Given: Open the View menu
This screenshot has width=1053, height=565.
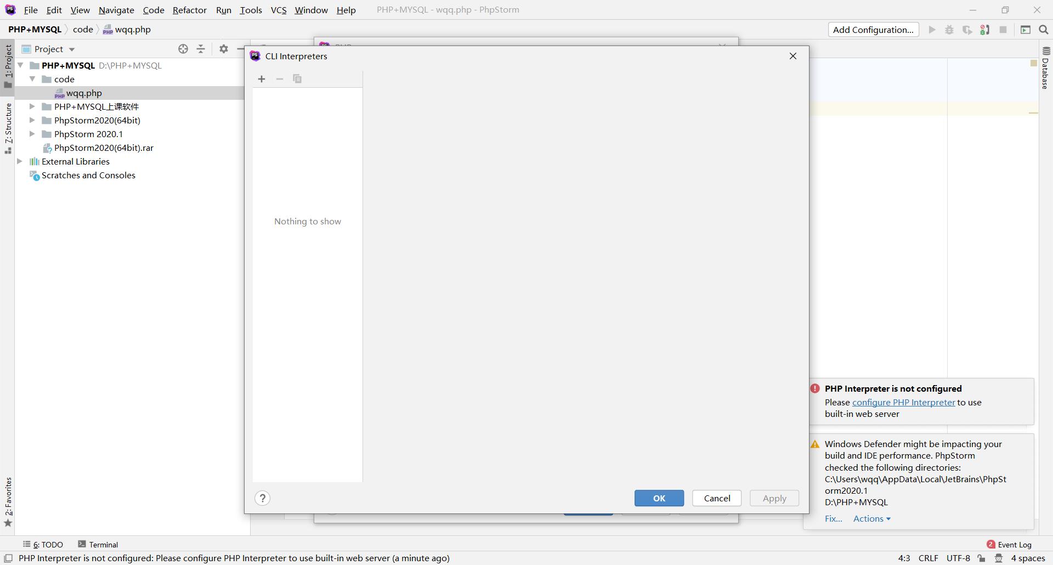Looking at the screenshot, I should [x=80, y=10].
